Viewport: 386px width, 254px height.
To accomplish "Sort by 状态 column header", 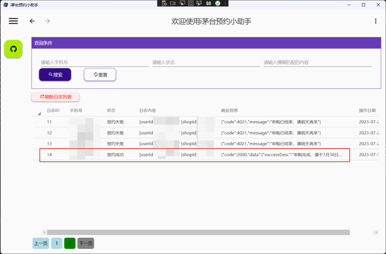I will [x=111, y=111].
